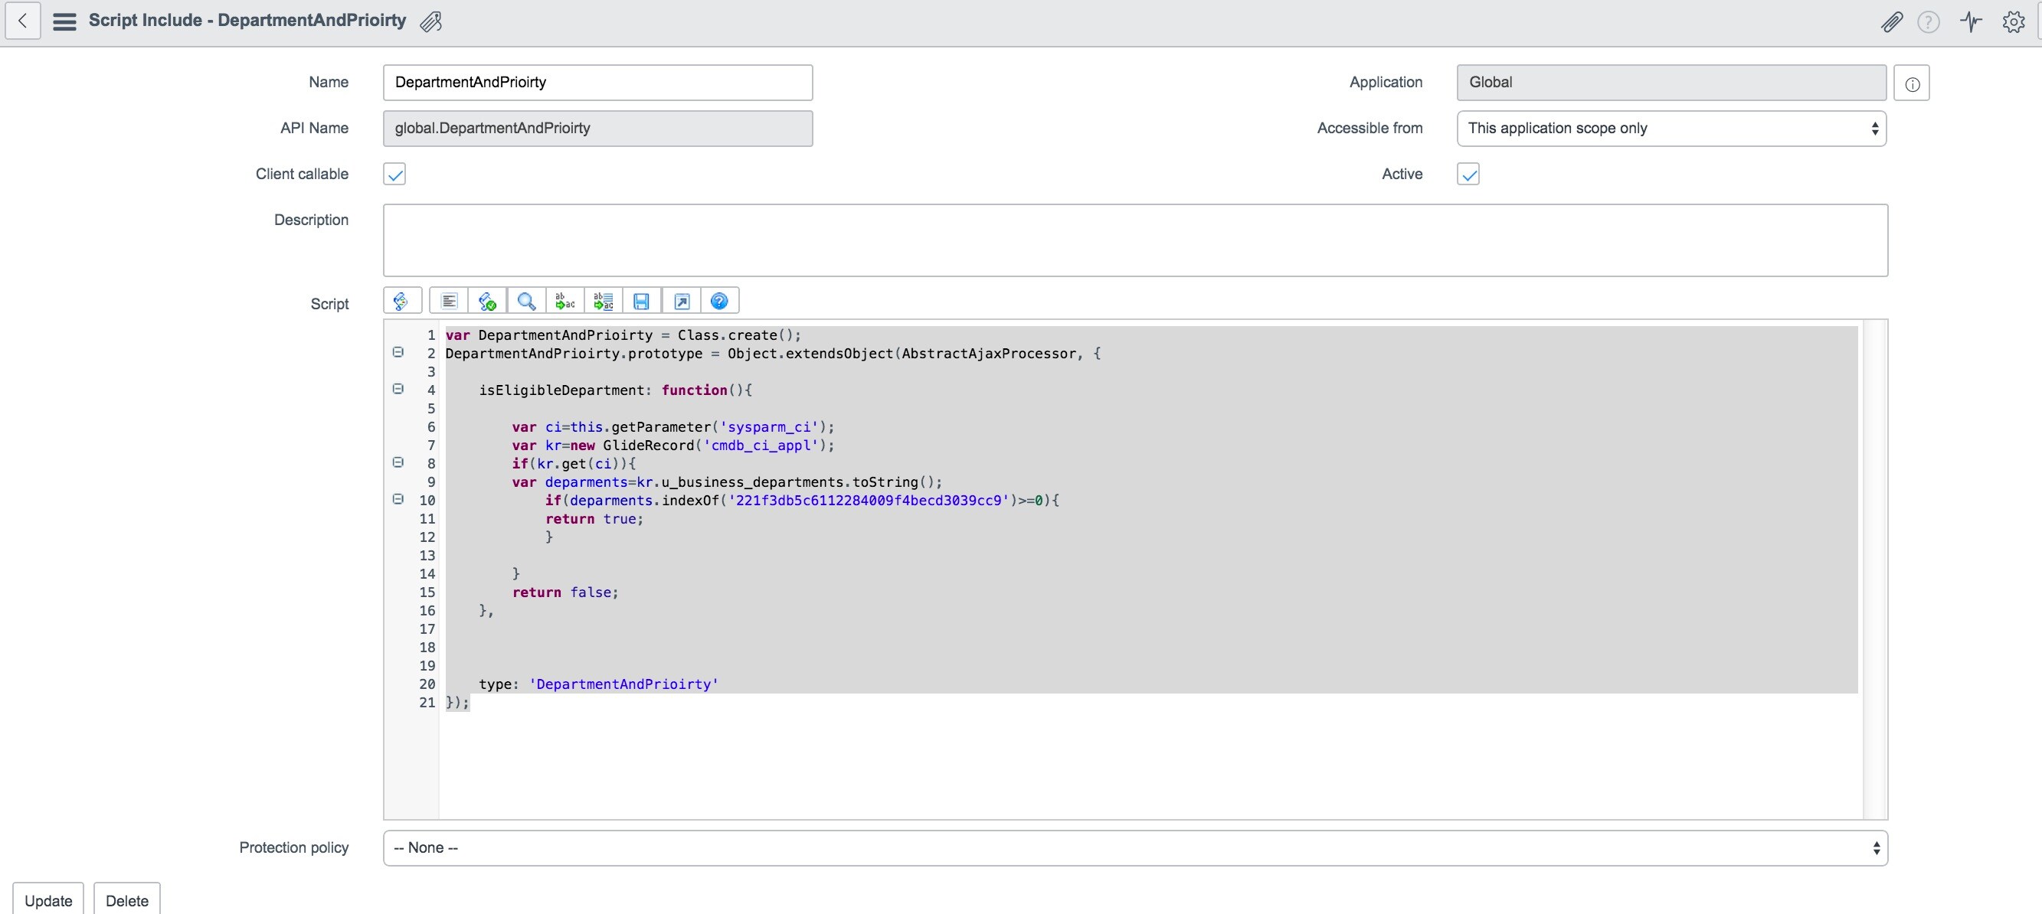Collapse the isEligibleDepartment function fold at line 4
The width and height of the screenshot is (2042, 914).
[398, 389]
